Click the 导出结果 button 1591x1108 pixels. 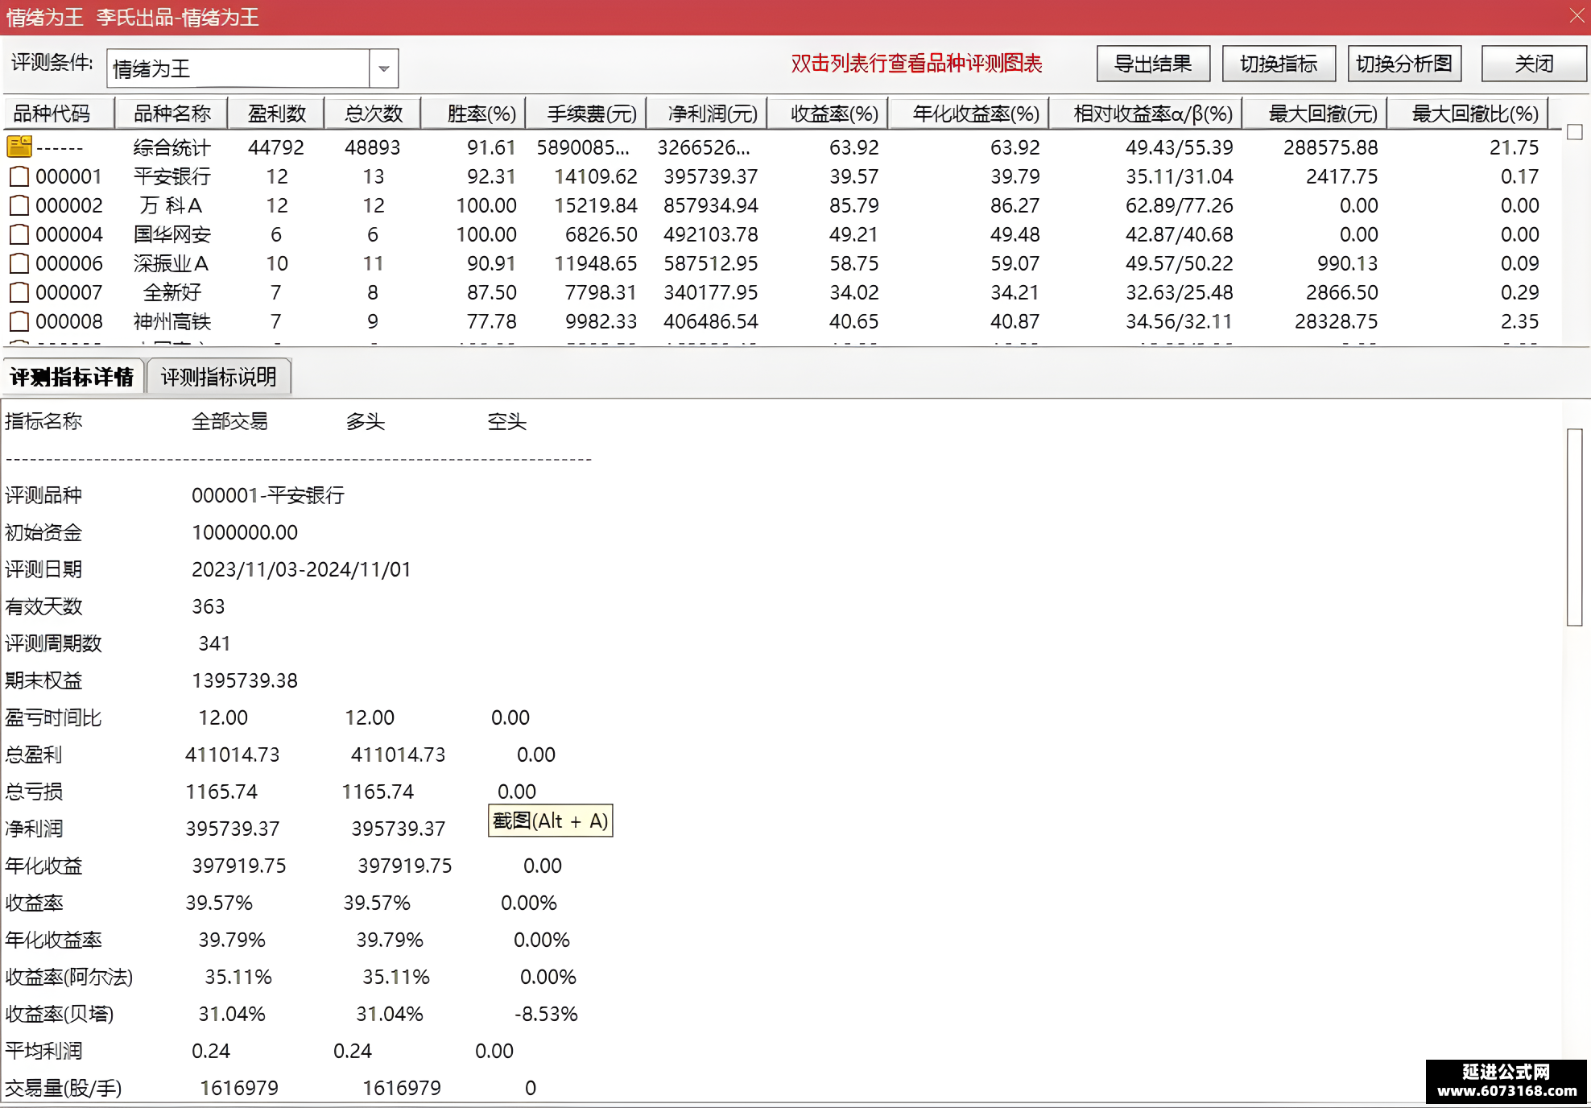1153,64
